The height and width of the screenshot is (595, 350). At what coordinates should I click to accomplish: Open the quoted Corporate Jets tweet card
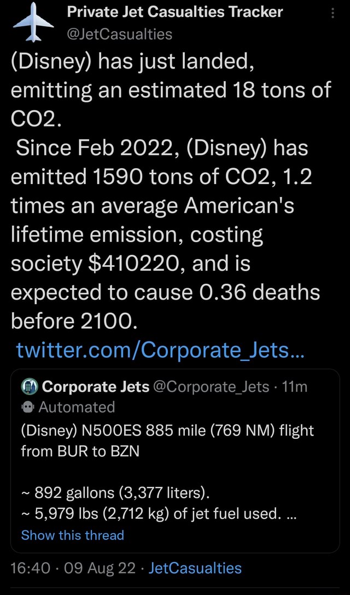tap(175, 460)
